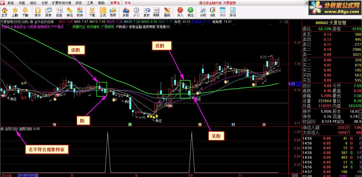Viewport: 362px width, 177px height.
Task: Open the 报价 menu in menu bar
Action: point(33,3)
